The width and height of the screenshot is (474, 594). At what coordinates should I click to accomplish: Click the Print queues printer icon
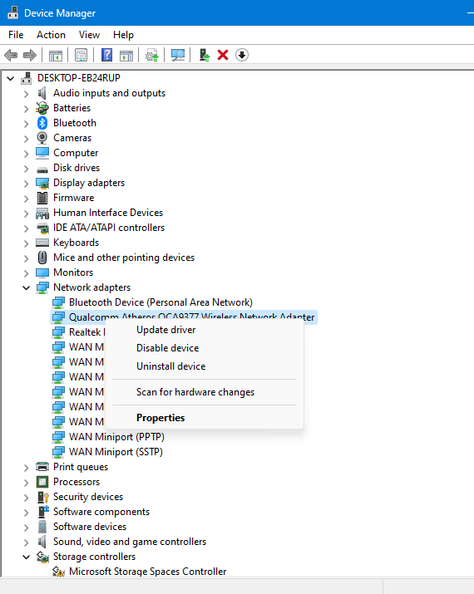pos(42,467)
